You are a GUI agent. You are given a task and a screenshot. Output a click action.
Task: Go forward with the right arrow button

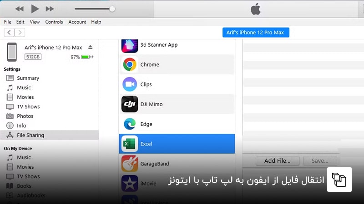20,32
